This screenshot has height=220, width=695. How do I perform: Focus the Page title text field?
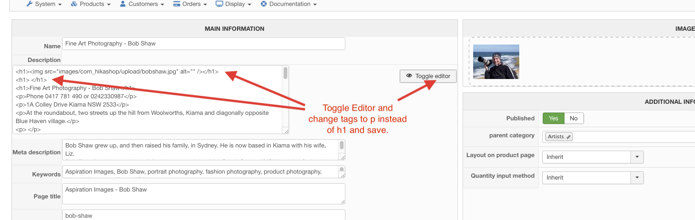pyautogui.click(x=203, y=194)
